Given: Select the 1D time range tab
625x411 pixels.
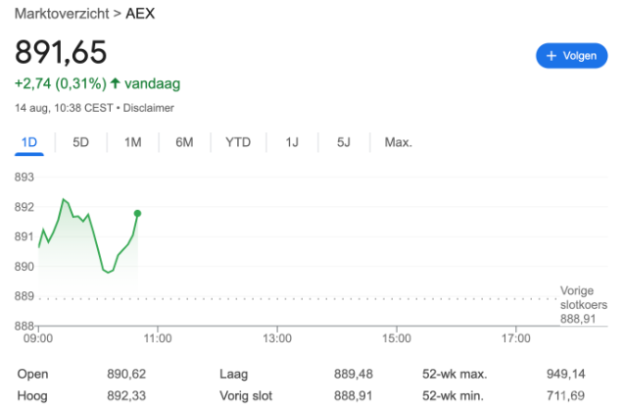Looking at the screenshot, I should 29,142.
